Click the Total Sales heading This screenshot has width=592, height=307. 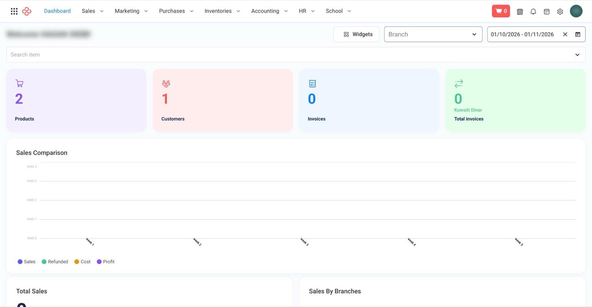click(x=31, y=291)
